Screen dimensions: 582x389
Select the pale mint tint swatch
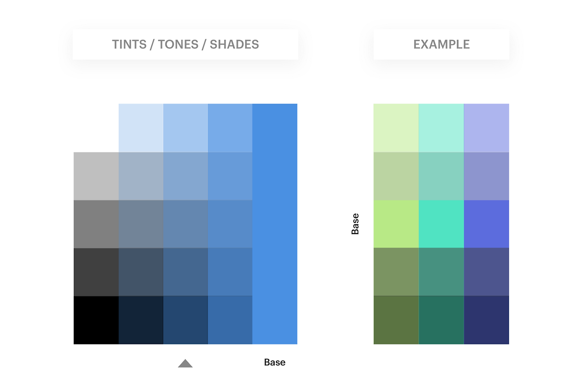441,128
